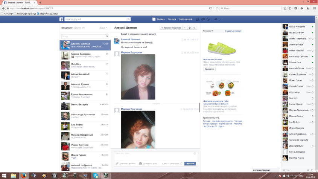The width and height of the screenshot is (318, 179).
Task: Open the Алексей Цветков chat tab at bottom
Action: click(x=265, y=170)
